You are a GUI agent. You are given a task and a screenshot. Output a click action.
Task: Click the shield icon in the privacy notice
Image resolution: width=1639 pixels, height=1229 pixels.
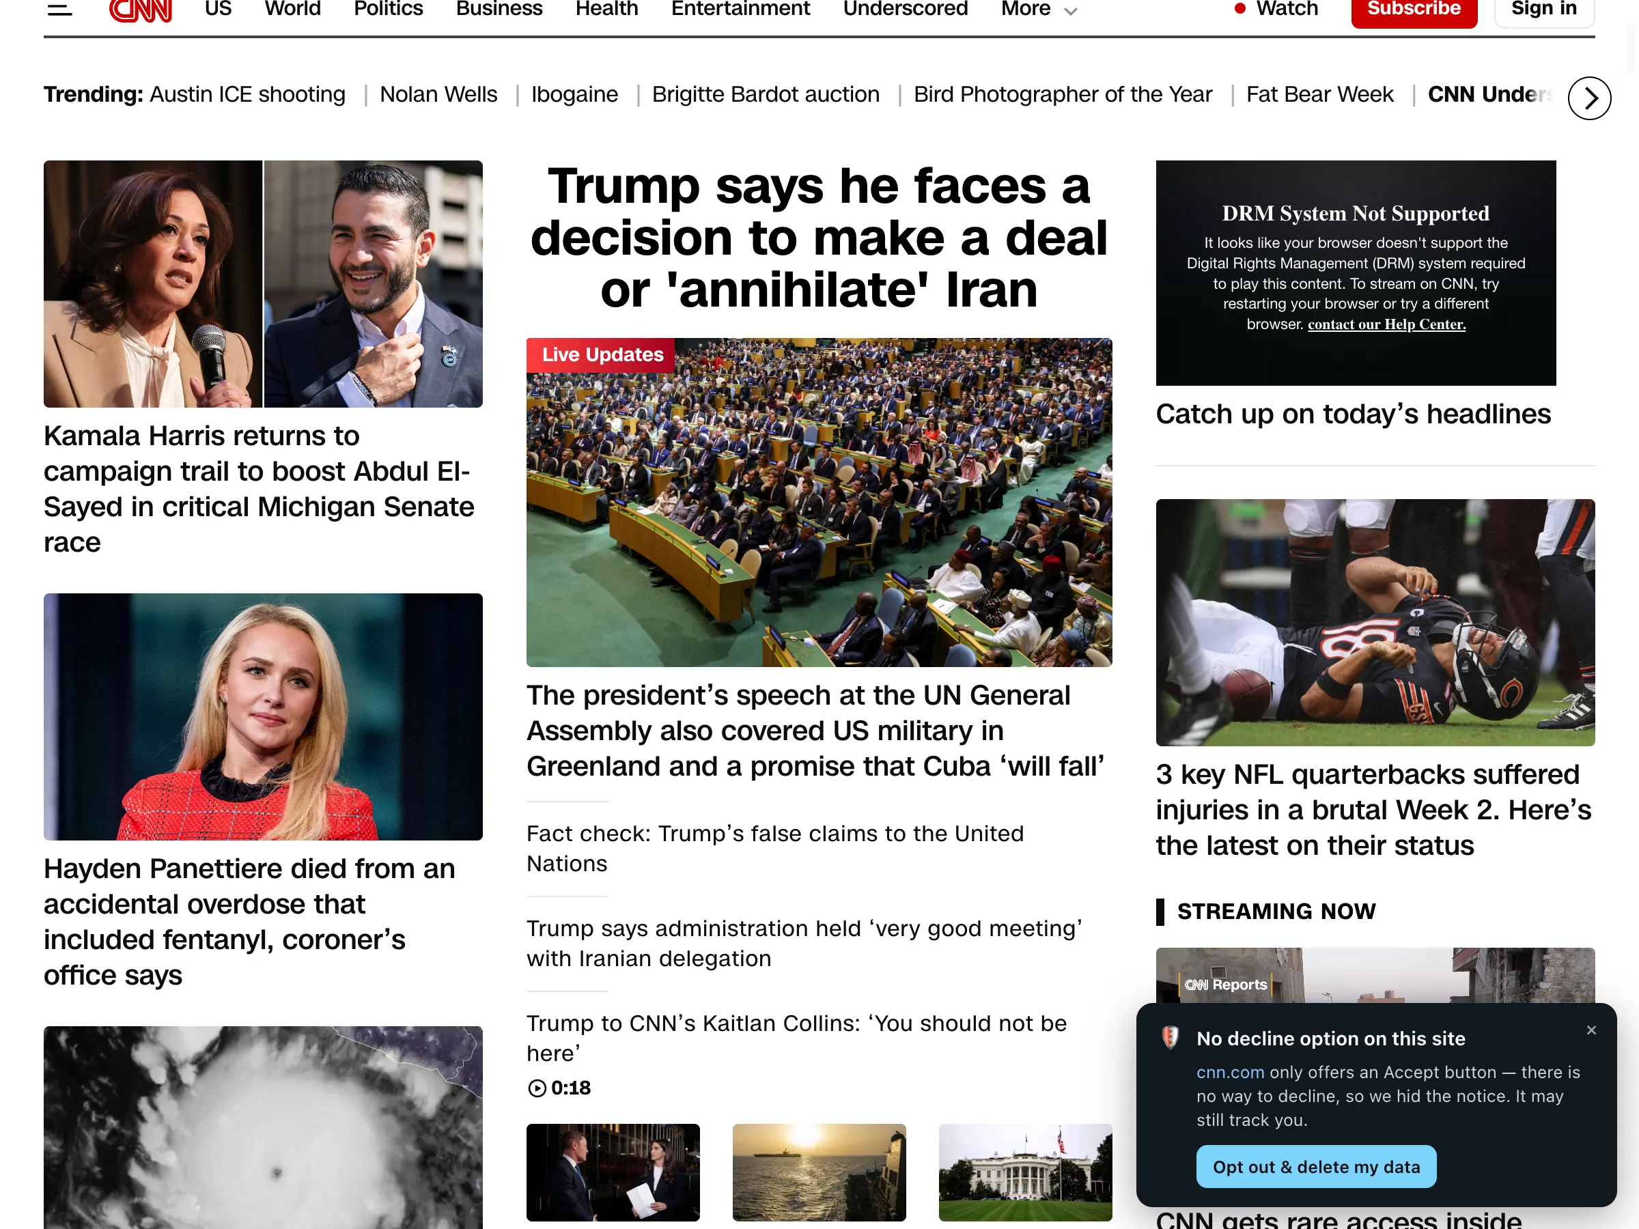point(1171,1037)
